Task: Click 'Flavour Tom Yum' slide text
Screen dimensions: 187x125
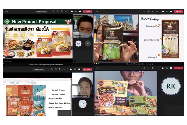Action: (x=55, y=107)
